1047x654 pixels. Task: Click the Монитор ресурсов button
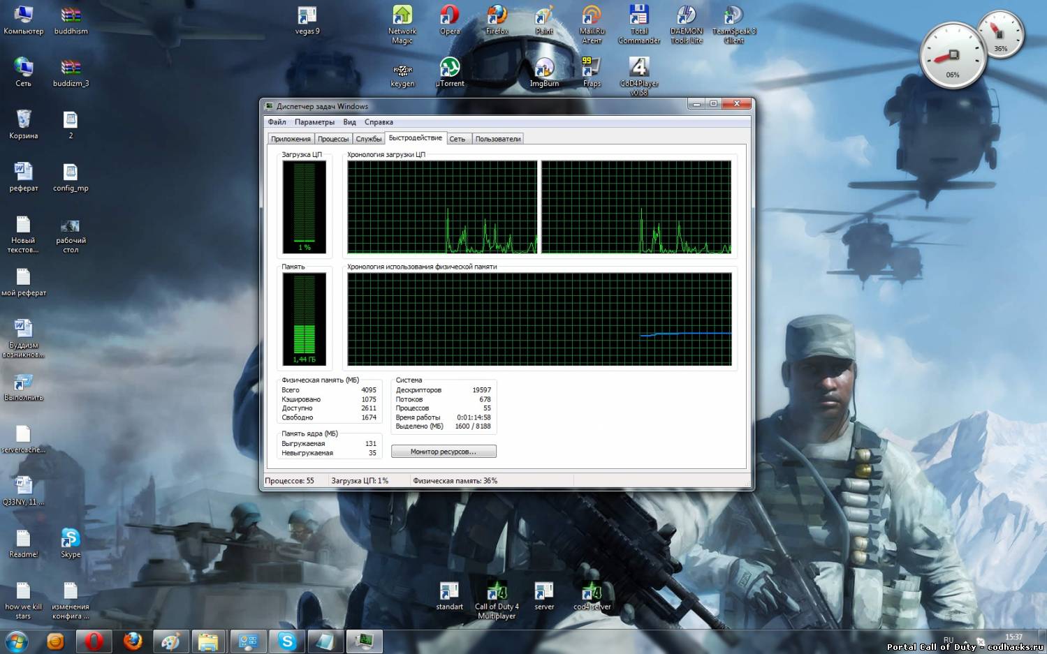(444, 452)
